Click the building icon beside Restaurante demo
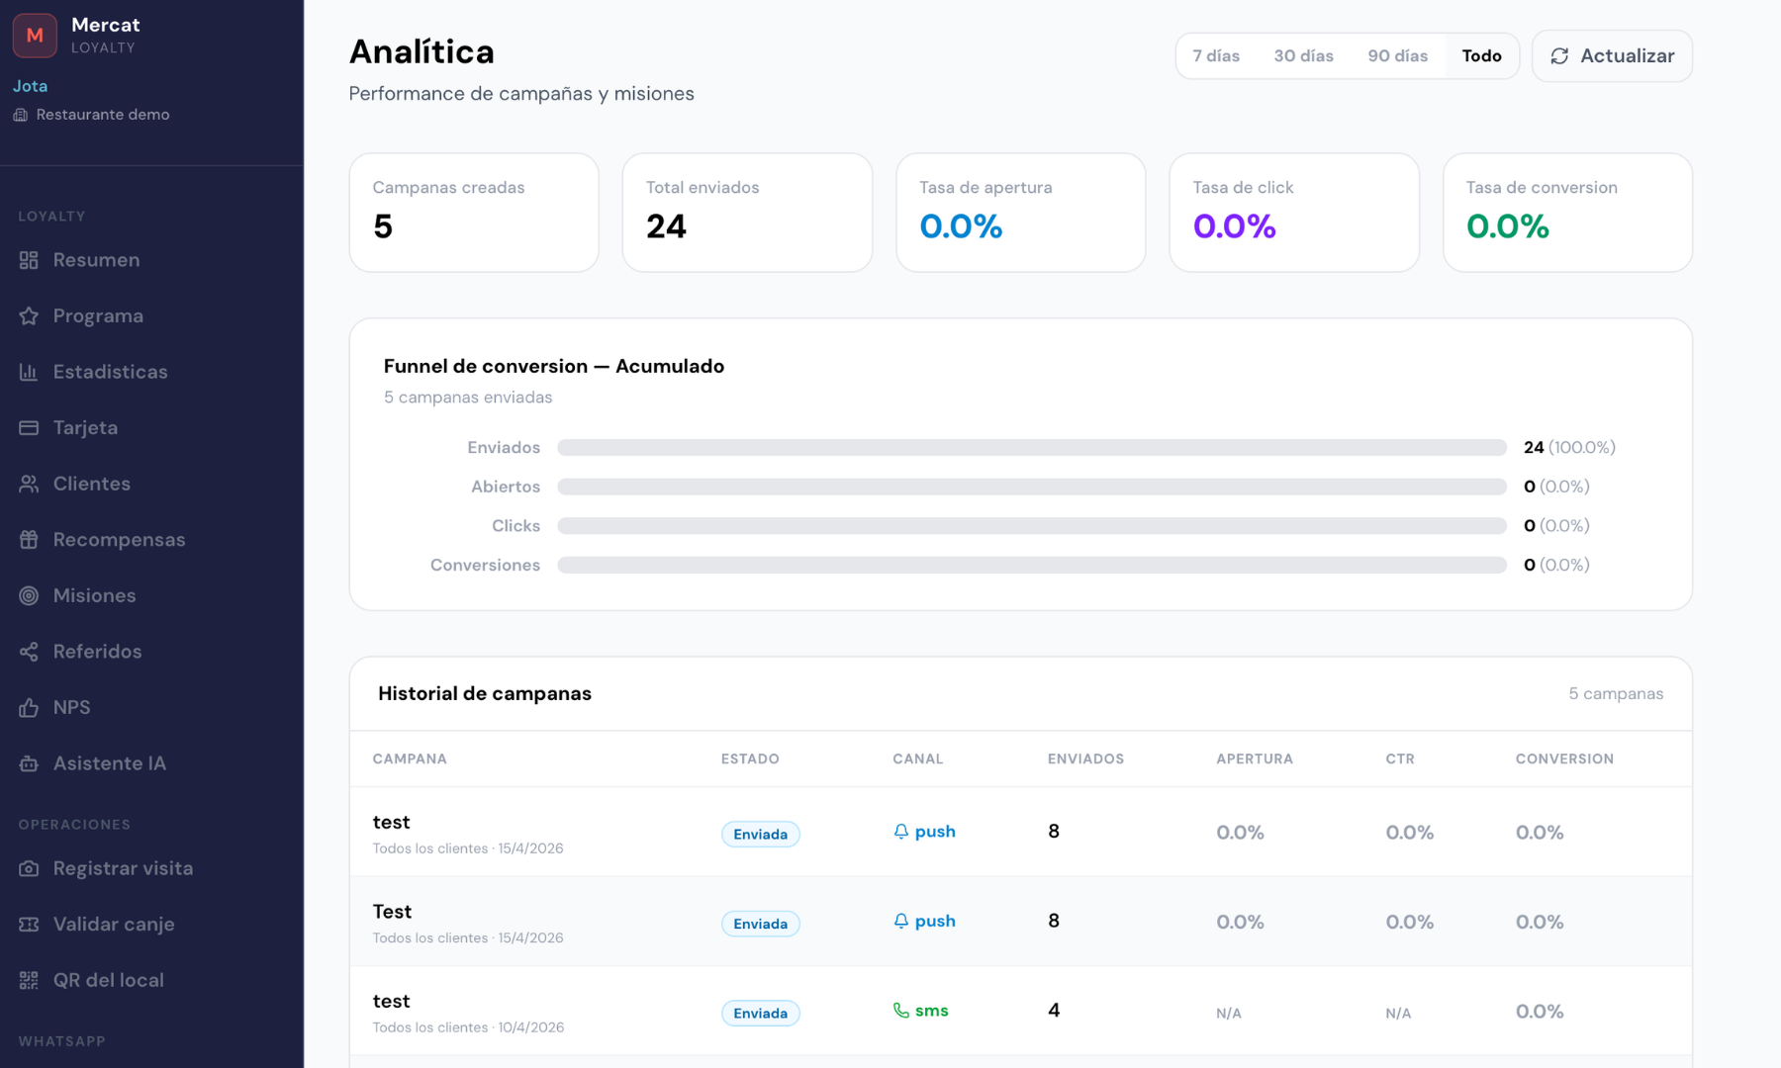 20,115
